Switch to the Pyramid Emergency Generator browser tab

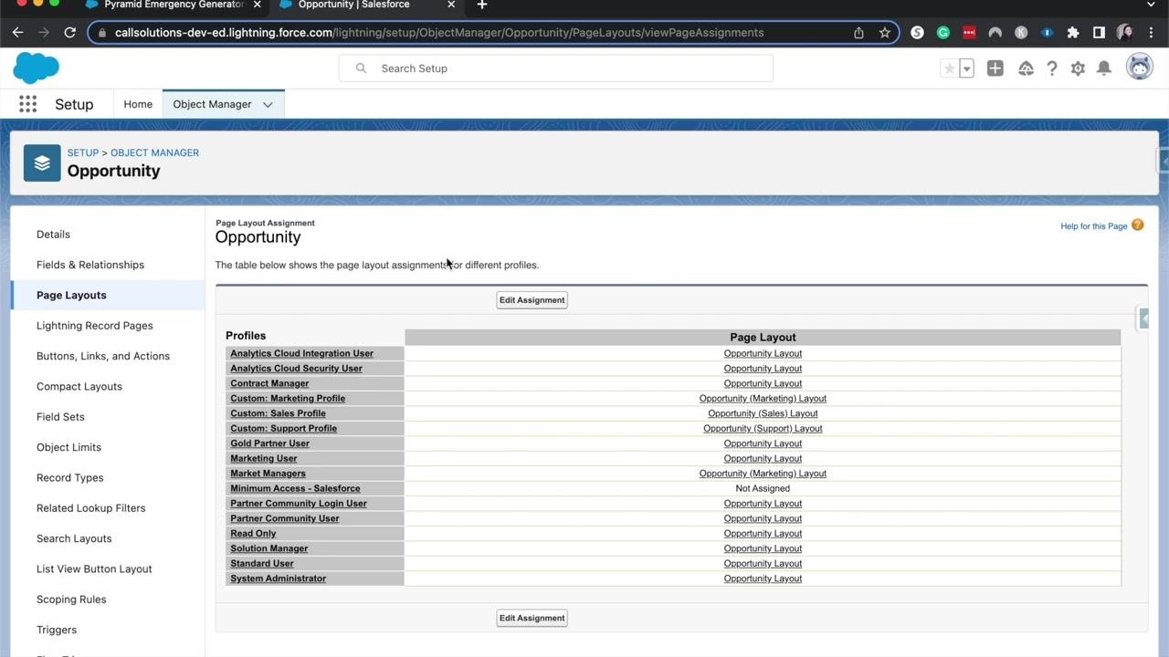click(x=174, y=5)
